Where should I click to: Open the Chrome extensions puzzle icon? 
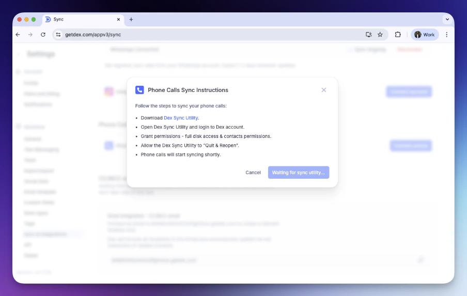click(398, 35)
